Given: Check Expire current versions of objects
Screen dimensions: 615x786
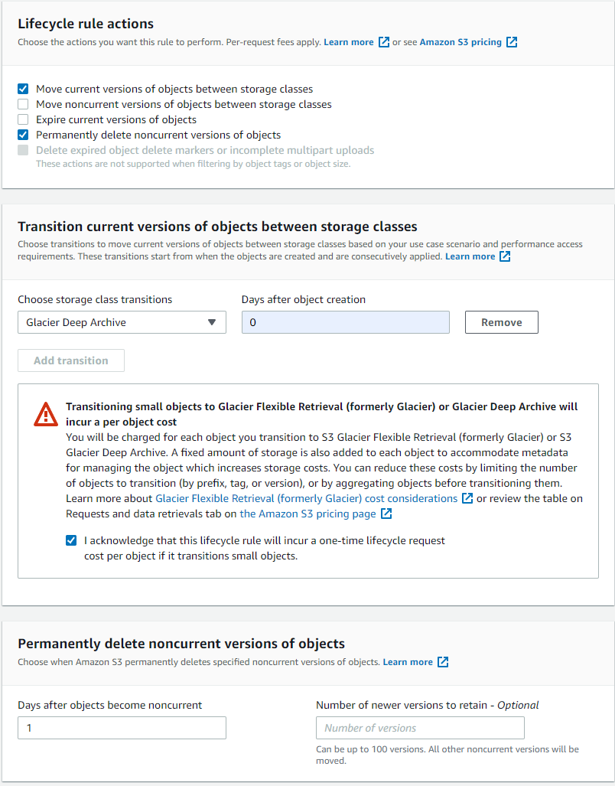Looking at the screenshot, I should click(23, 119).
